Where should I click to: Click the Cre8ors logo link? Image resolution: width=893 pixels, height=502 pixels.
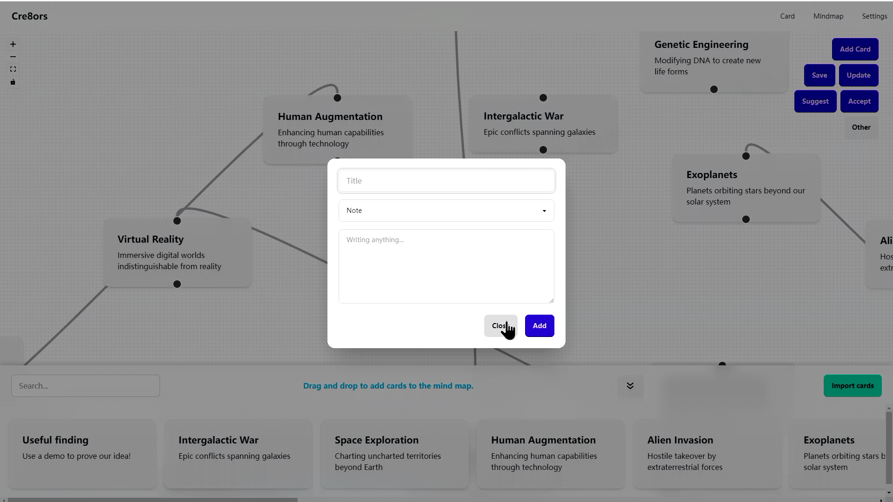click(30, 16)
